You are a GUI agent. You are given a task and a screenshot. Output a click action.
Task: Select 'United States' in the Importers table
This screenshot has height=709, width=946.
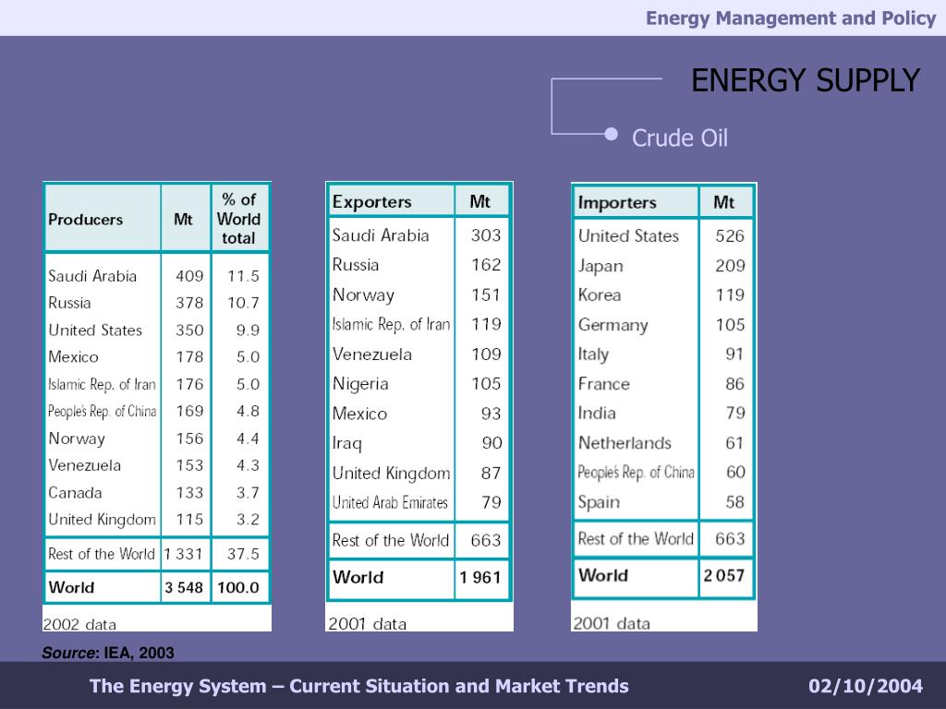[628, 235]
